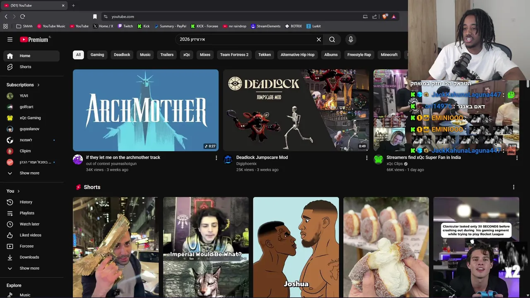530x298 pixels.
Task: Expand the Subscriptions section chevron
Action: click(39, 85)
